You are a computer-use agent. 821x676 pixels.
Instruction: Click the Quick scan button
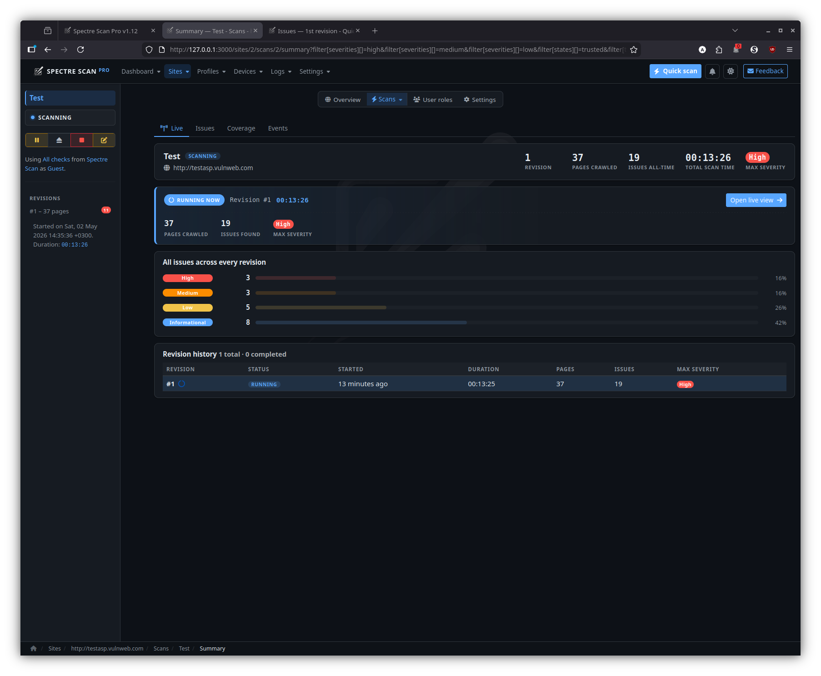[x=676, y=71]
